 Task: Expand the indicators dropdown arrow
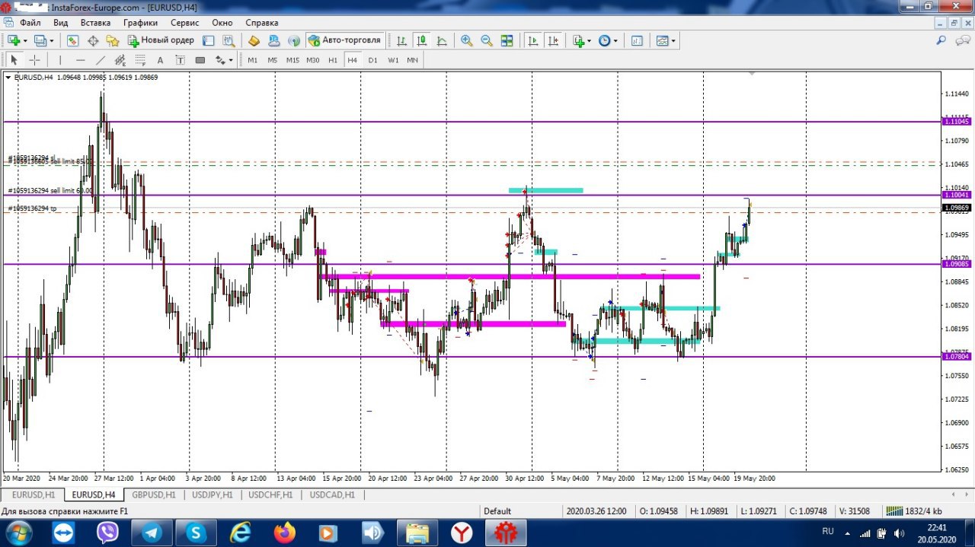click(590, 40)
